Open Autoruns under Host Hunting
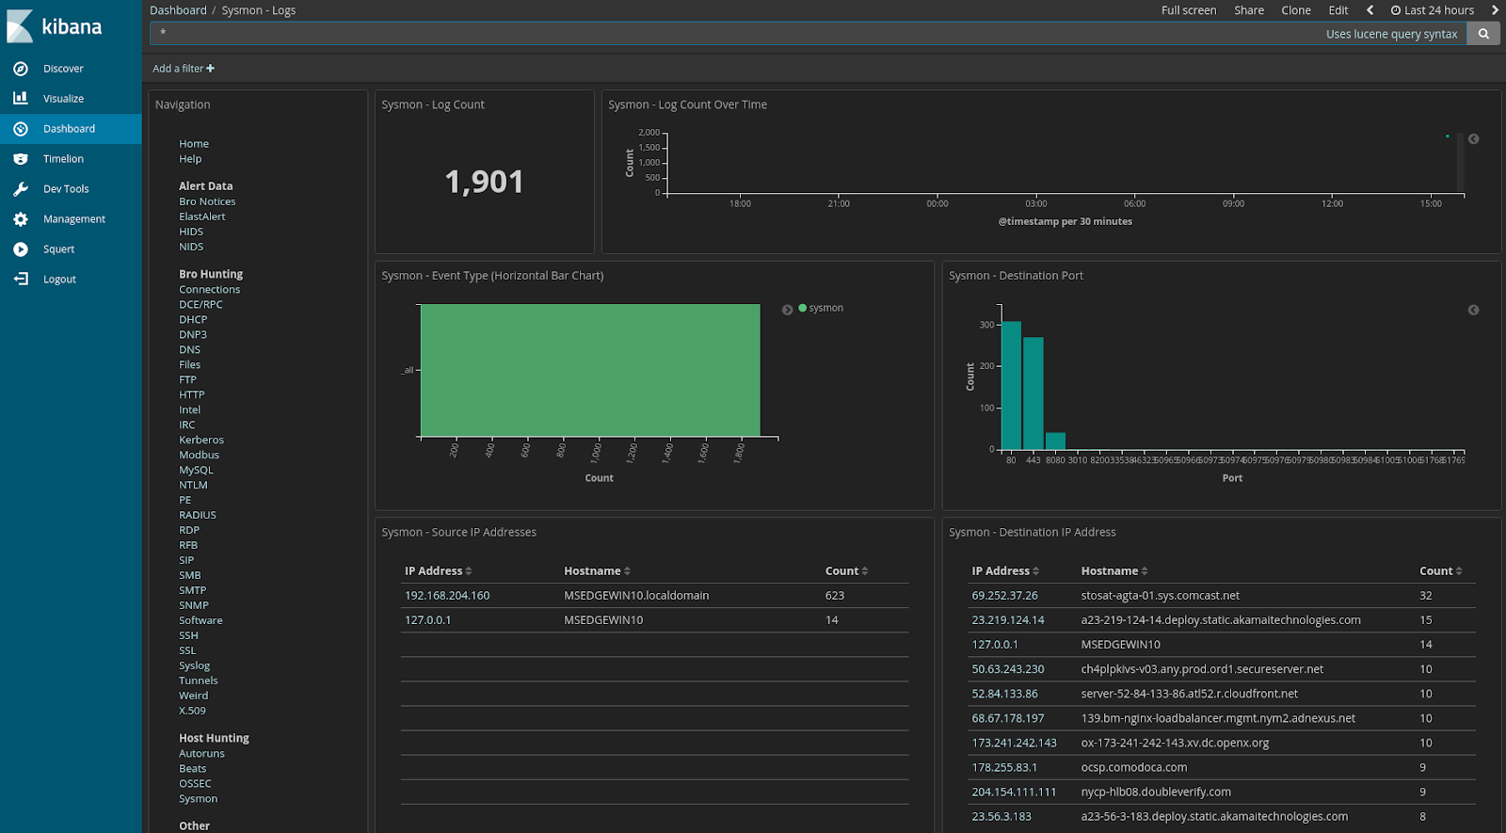Viewport: 1506px width, 833px height. coord(201,754)
